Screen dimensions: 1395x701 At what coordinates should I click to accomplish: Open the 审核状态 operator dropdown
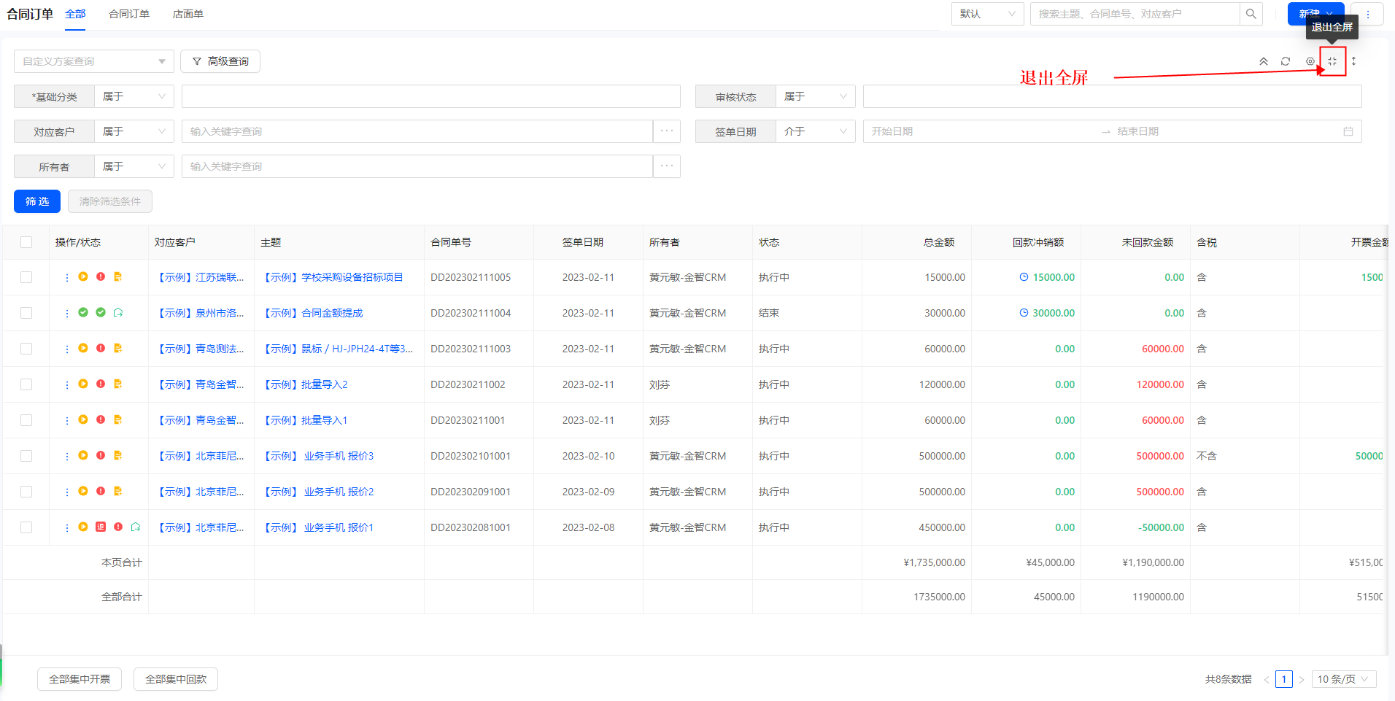(x=816, y=96)
